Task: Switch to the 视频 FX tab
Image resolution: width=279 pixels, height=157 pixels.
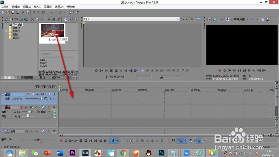Action: (56, 77)
